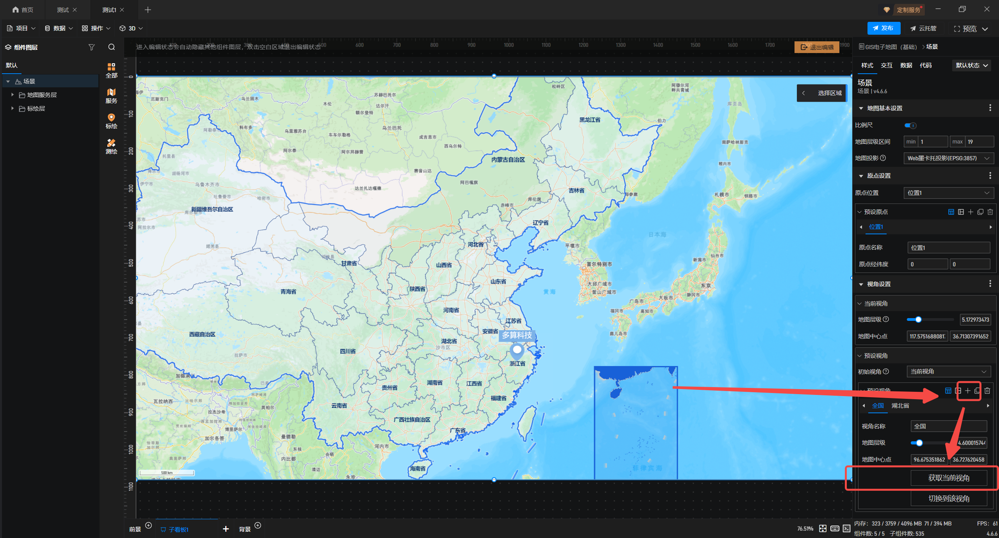The width and height of the screenshot is (999, 538).
Task: Open the 地图投影 projection dropdown
Action: click(x=948, y=158)
